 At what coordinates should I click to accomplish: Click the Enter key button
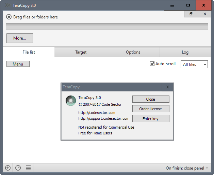(151, 118)
